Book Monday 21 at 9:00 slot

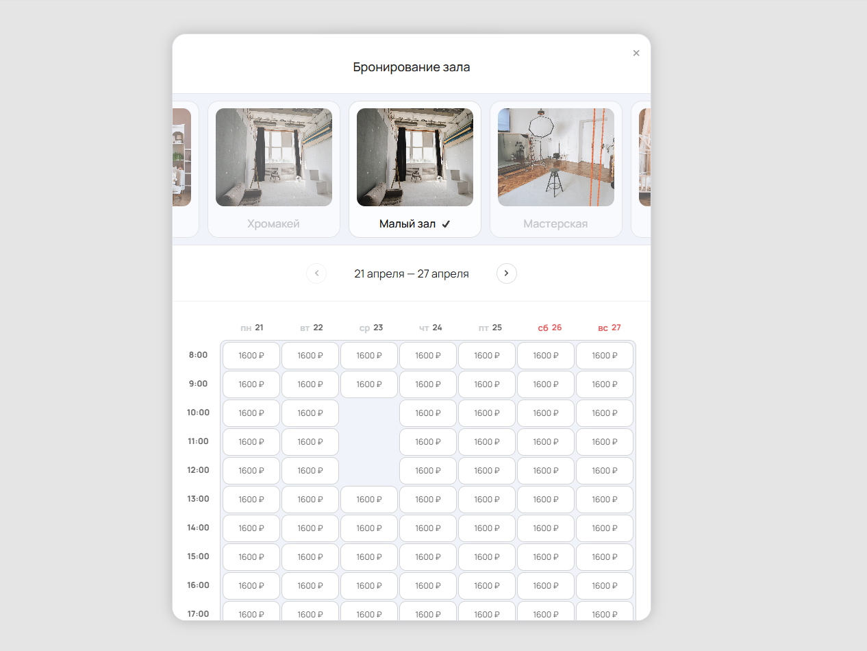[x=251, y=384]
